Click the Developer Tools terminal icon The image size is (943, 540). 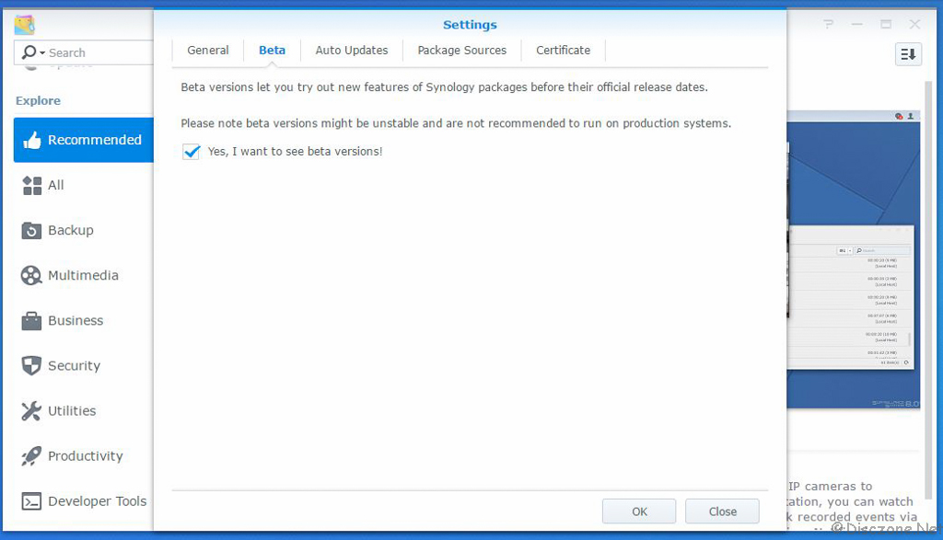pyautogui.click(x=31, y=501)
